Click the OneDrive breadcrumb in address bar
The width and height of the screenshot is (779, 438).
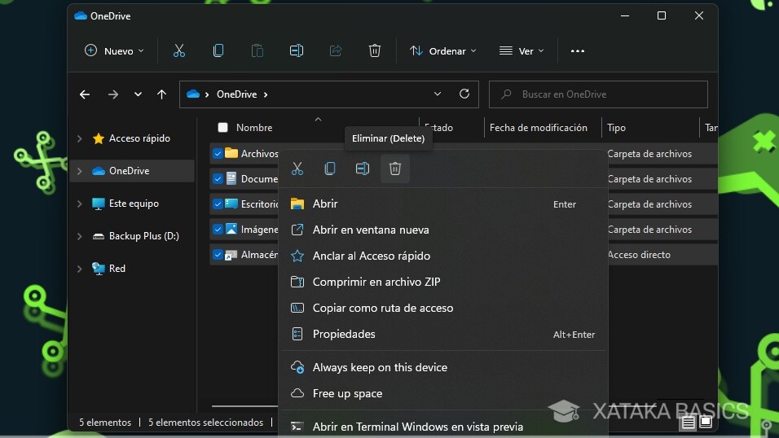tap(236, 94)
